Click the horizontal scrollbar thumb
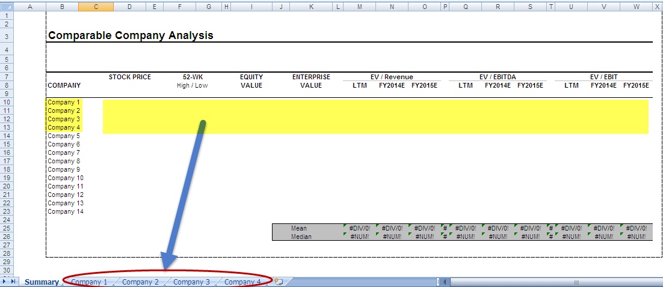 coord(575,282)
